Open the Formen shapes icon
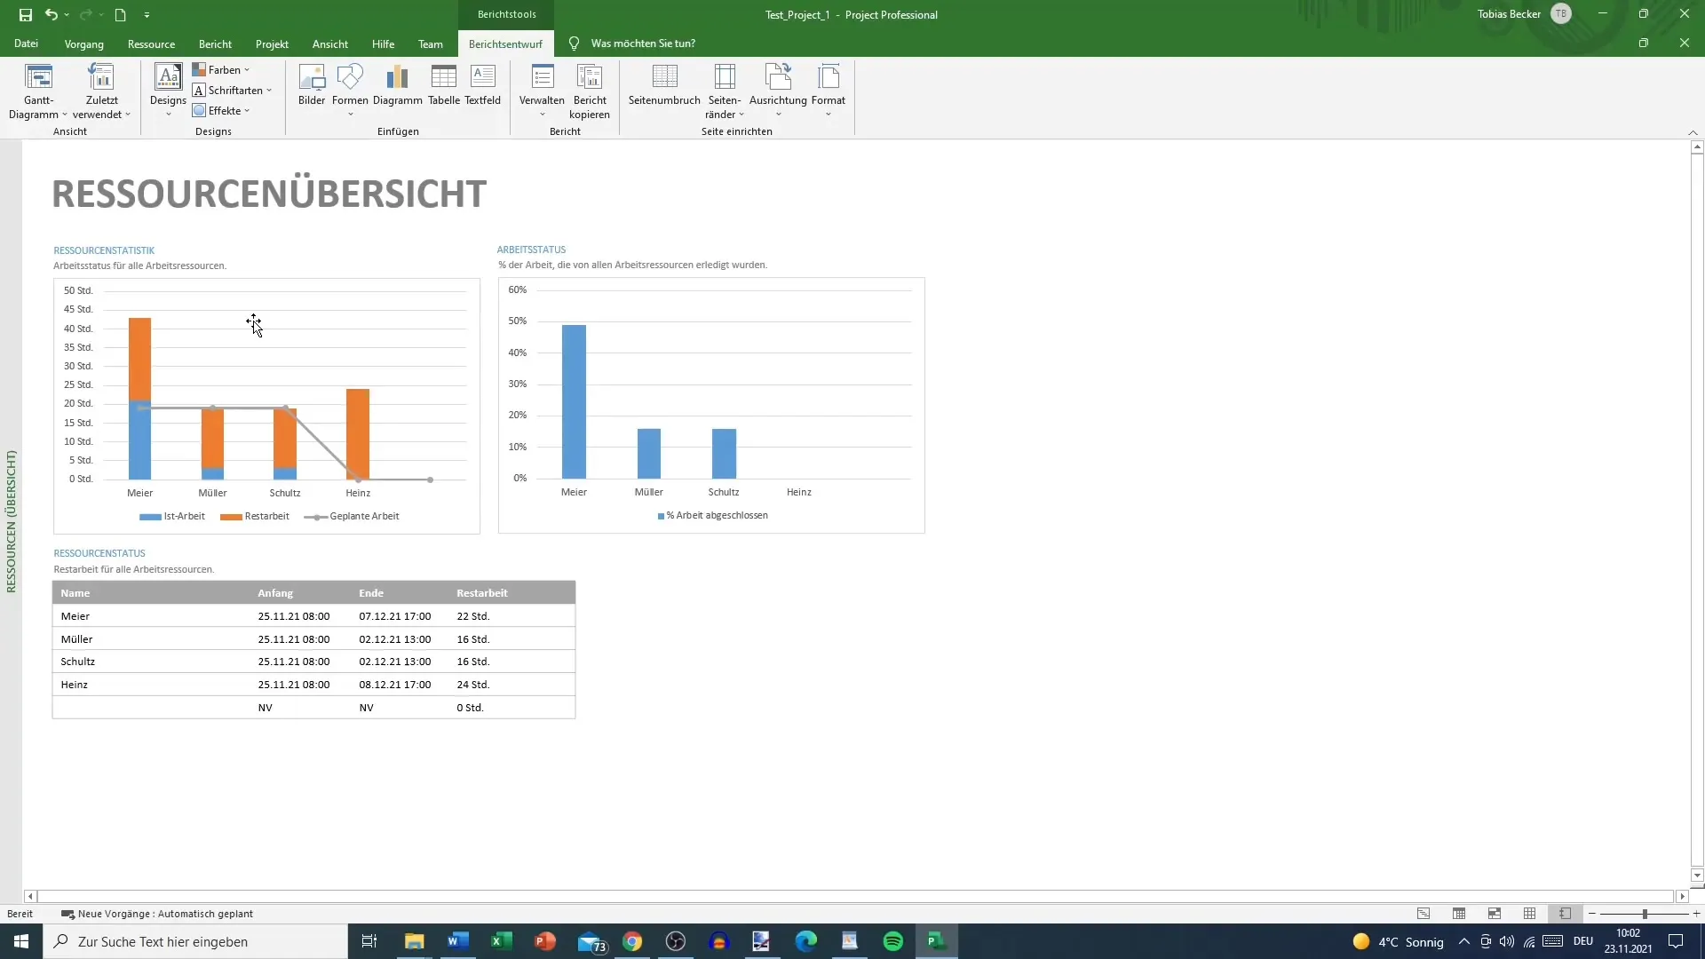This screenshot has width=1705, height=959. pos(350,78)
